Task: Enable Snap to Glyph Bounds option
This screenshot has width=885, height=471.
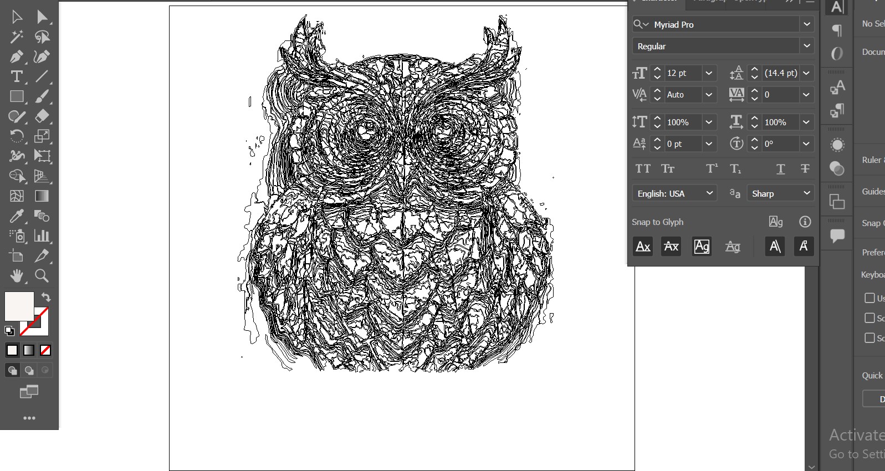Action: click(702, 247)
